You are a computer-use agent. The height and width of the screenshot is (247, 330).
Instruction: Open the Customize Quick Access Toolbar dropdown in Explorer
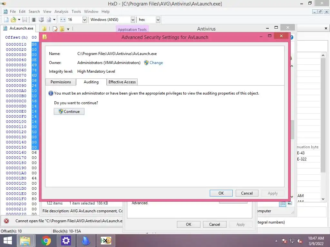[68, 29]
